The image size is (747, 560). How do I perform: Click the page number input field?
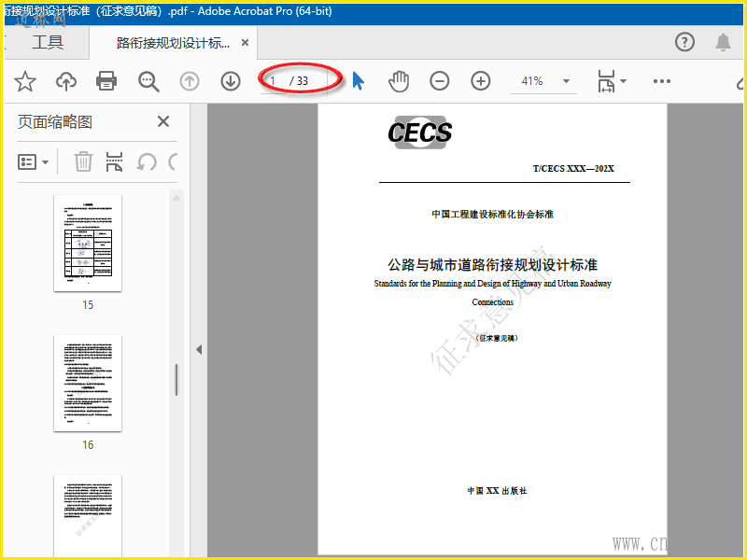point(275,81)
